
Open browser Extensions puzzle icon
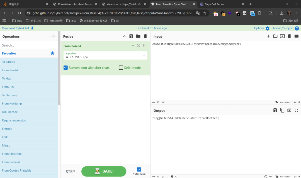click(259, 13)
